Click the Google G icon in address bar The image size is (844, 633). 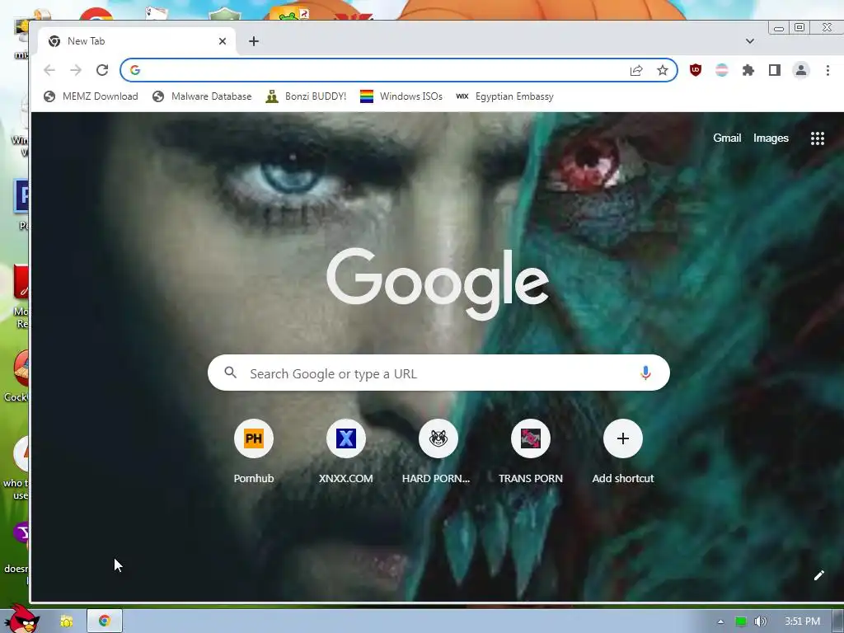pyautogui.click(x=135, y=70)
